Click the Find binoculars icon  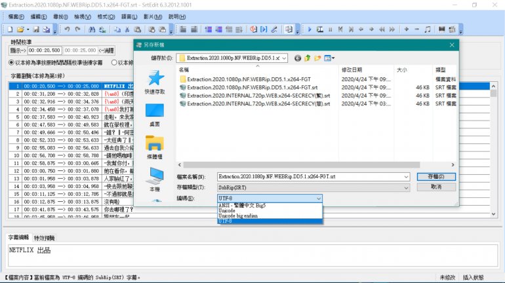coord(92,29)
